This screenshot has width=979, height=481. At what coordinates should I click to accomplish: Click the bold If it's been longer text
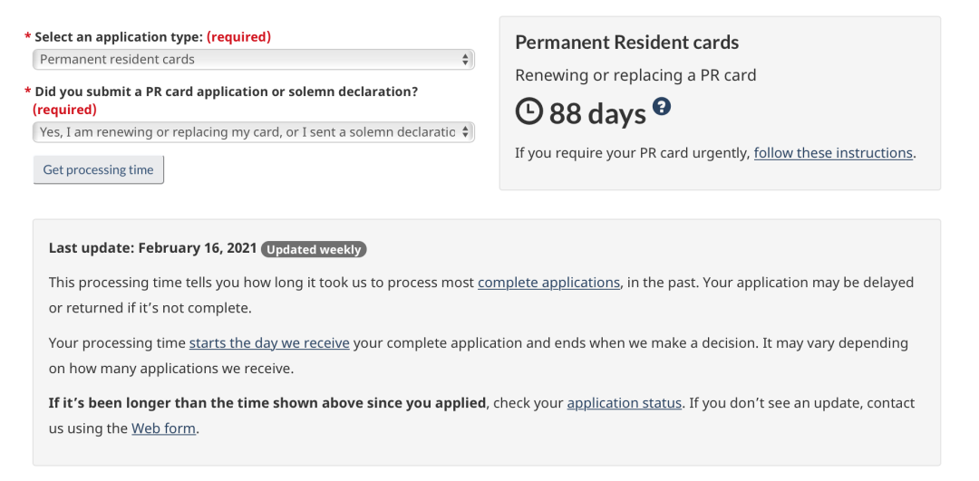(x=267, y=403)
